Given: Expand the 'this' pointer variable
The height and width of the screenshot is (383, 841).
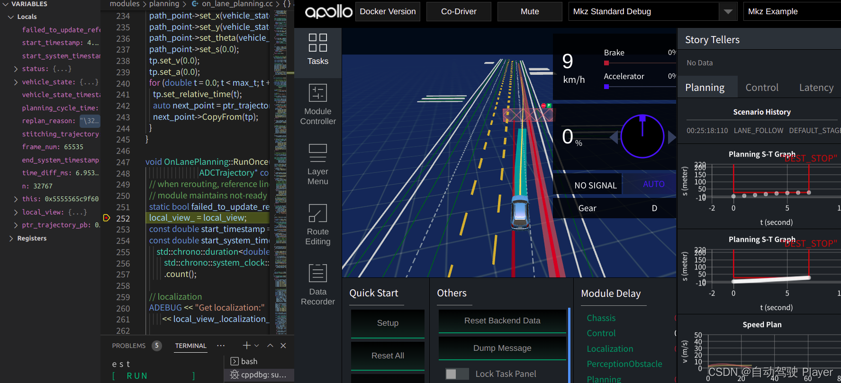Looking at the screenshot, I should click(16, 199).
